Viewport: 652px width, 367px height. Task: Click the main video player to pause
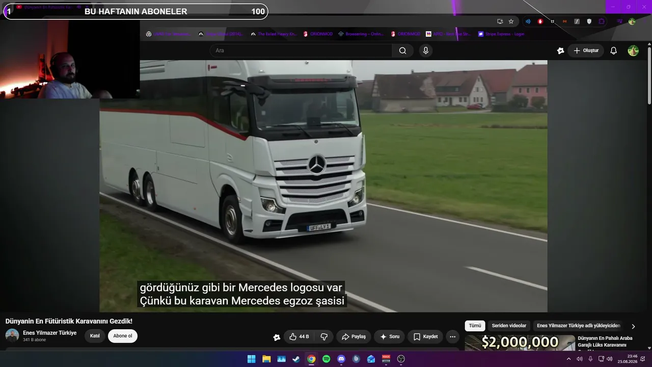[x=323, y=186]
